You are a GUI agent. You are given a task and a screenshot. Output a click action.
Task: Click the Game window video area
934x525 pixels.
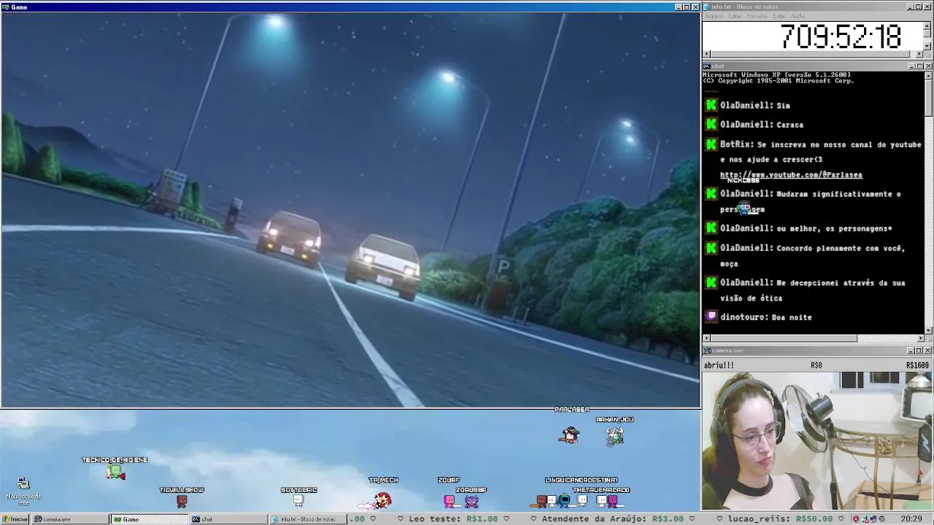point(350,209)
